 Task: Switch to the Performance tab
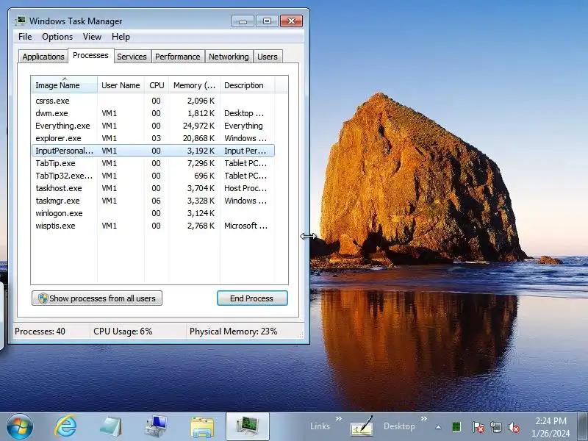coord(177,57)
